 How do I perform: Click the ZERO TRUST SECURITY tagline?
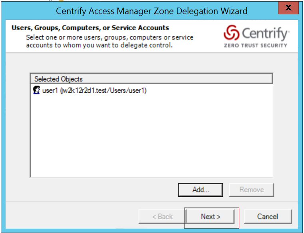[x=256, y=45]
